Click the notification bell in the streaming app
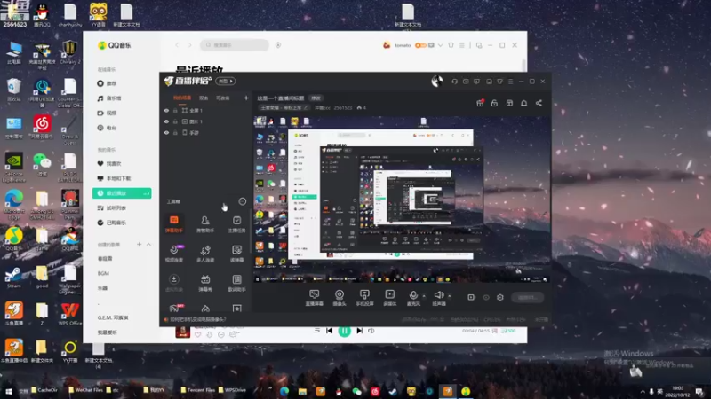 [523, 103]
